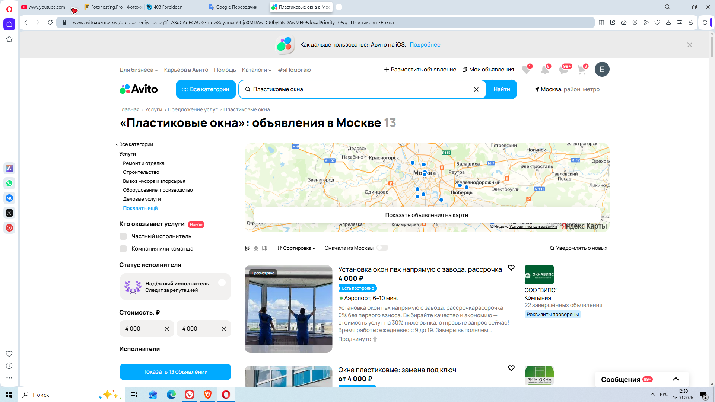The image size is (715, 402).
Task: Switch to map view layout icon
Action: tap(265, 248)
